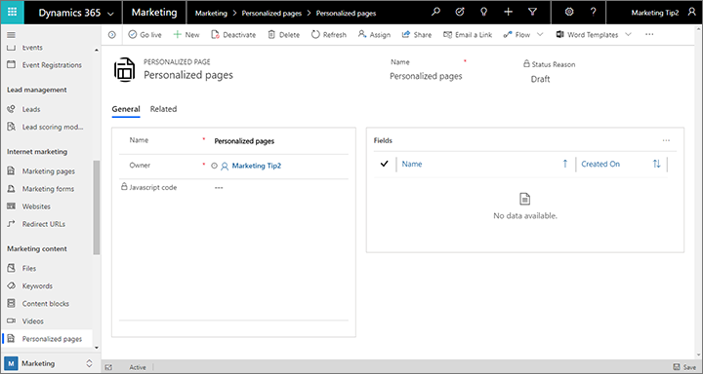Open the app launcher waffle icon

point(12,12)
